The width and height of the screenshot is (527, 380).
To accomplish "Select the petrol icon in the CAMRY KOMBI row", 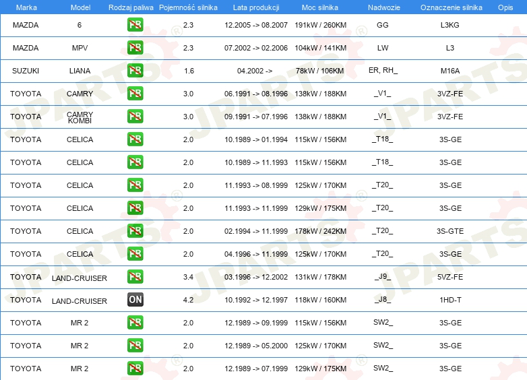I will click(135, 117).
